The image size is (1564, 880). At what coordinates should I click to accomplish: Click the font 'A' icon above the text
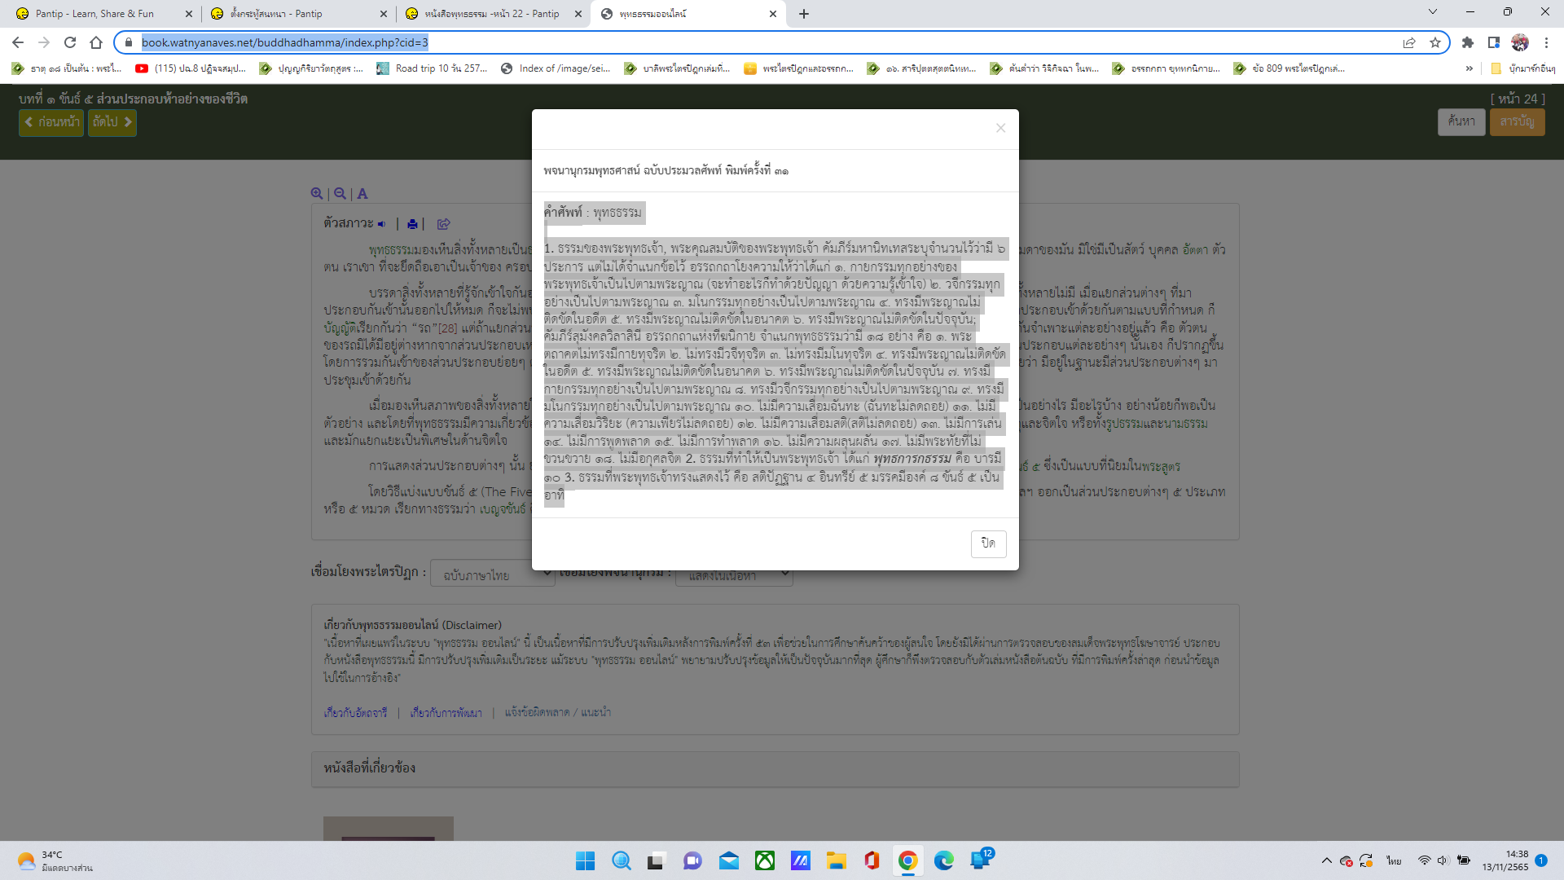362,194
